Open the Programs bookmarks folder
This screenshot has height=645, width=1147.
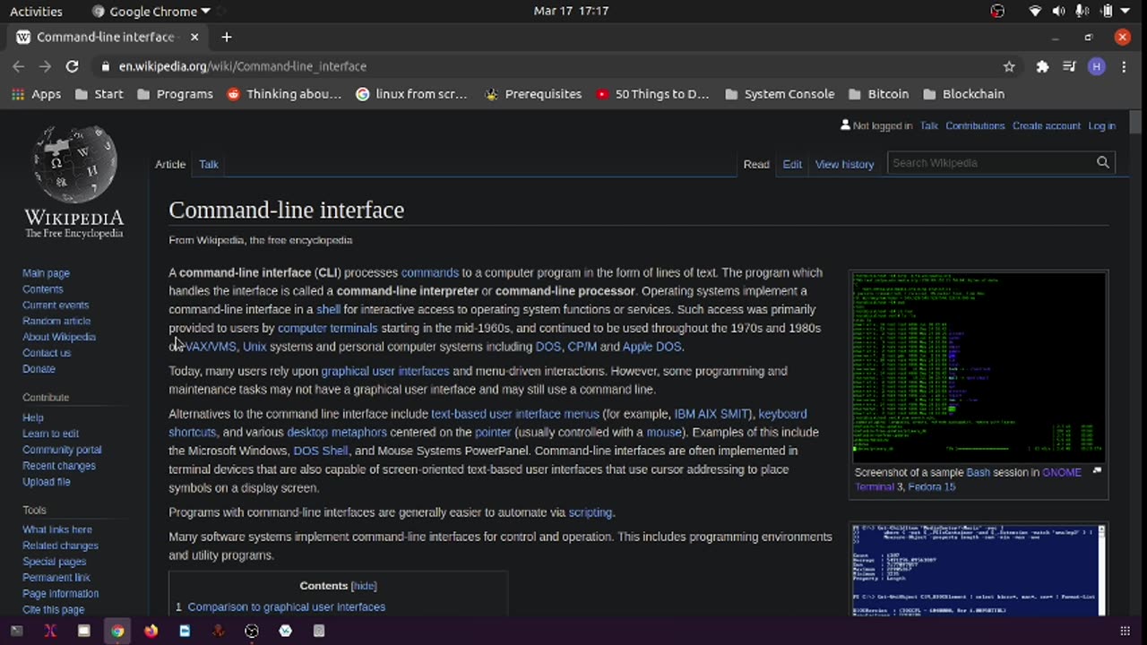tap(175, 94)
